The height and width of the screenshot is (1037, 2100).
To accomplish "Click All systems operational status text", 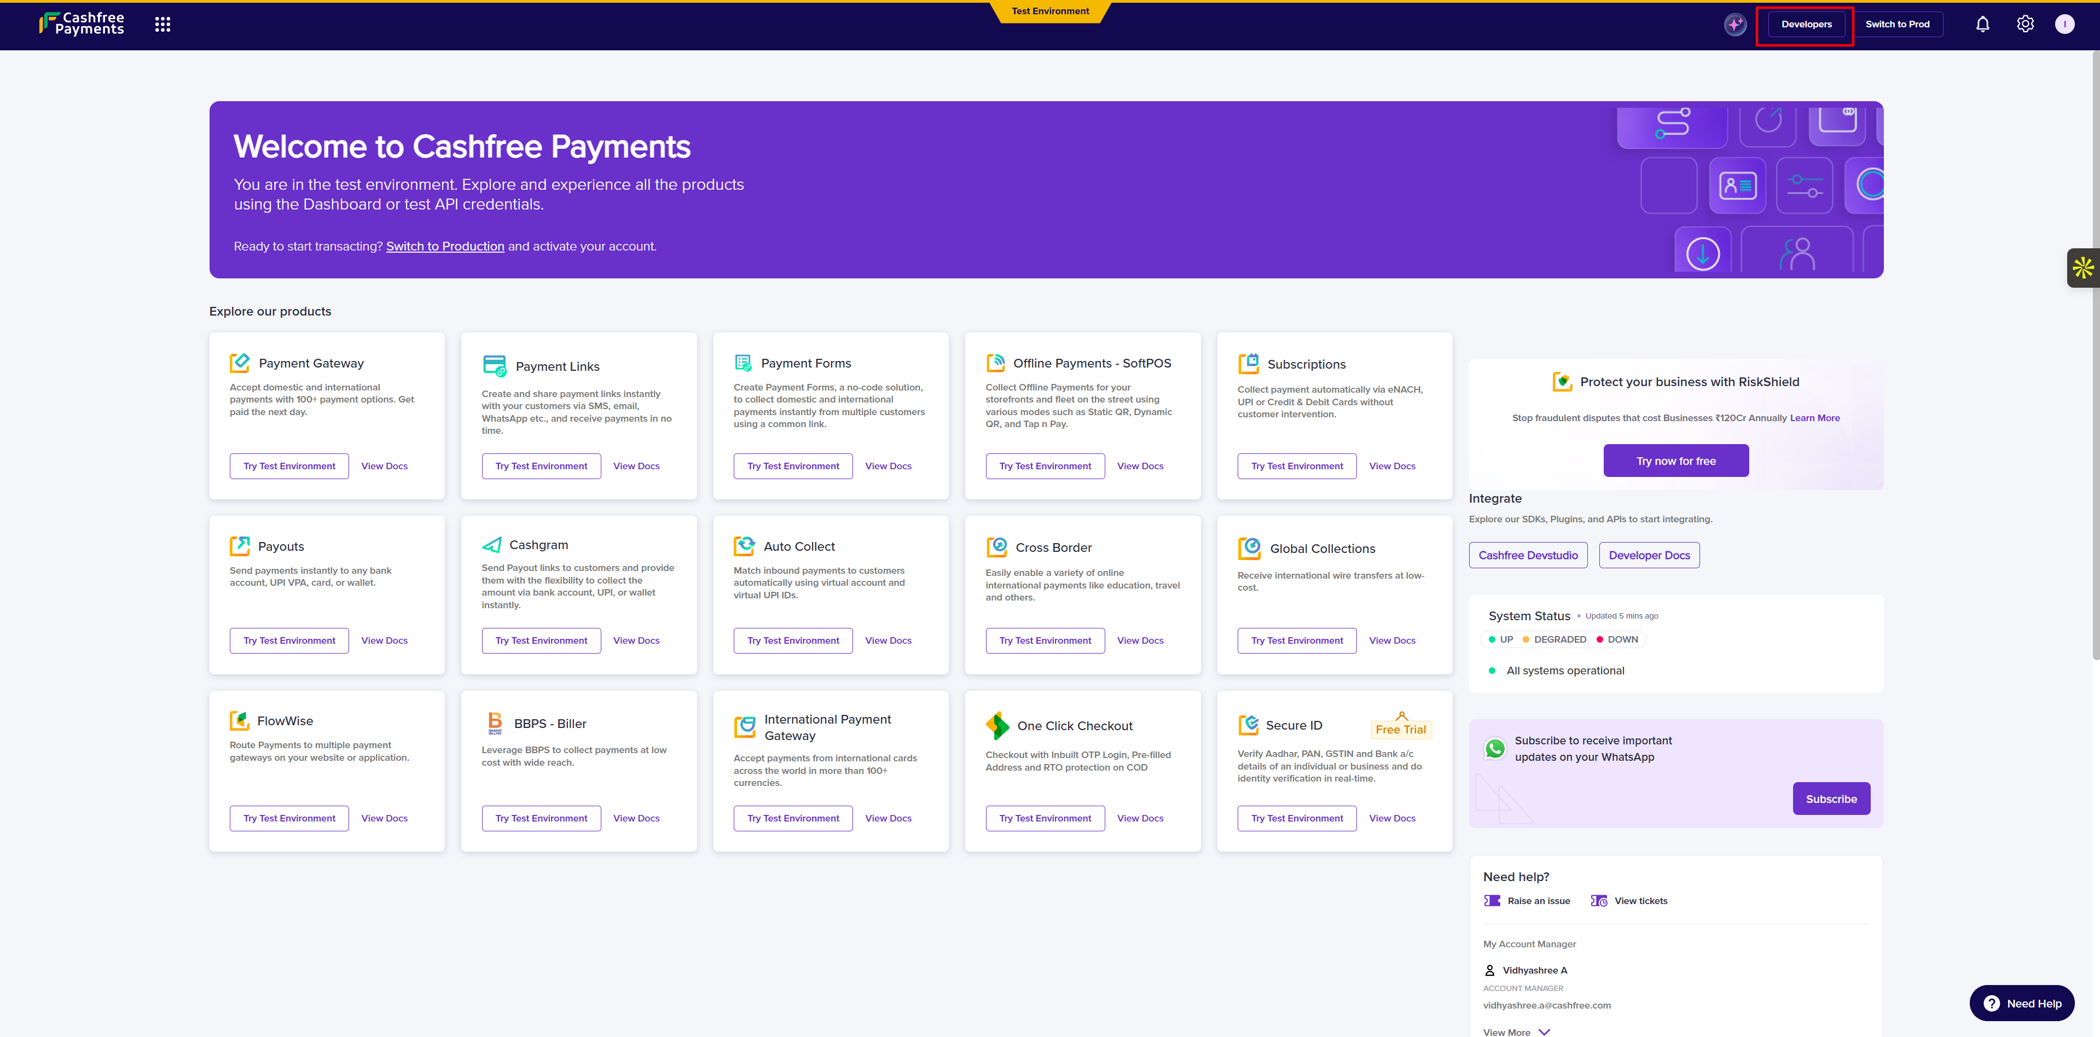I will pos(1565,671).
